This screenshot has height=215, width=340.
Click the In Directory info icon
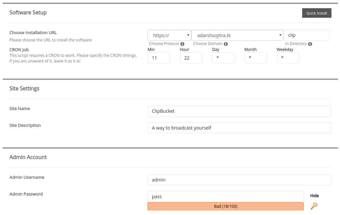(310, 44)
